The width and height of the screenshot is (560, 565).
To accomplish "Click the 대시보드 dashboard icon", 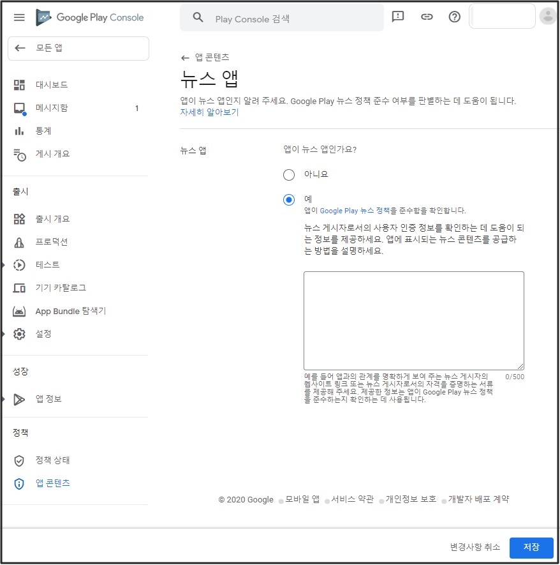I will [19, 85].
